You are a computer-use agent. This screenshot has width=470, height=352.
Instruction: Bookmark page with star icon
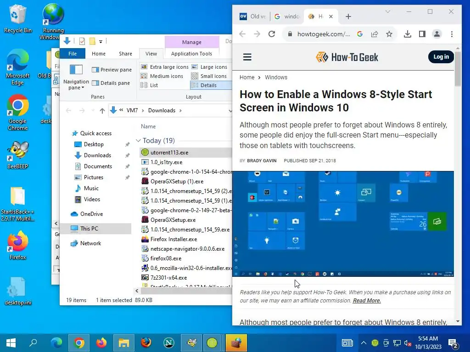click(x=389, y=34)
